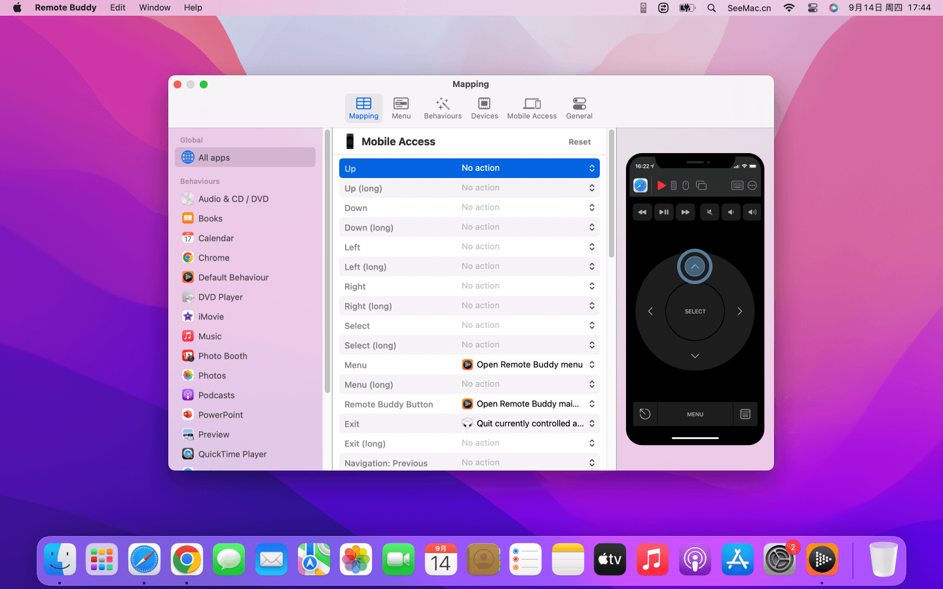Select QuickTime Player in the Behaviours list
Screen dimensions: 943x589
click(x=232, y=454)
